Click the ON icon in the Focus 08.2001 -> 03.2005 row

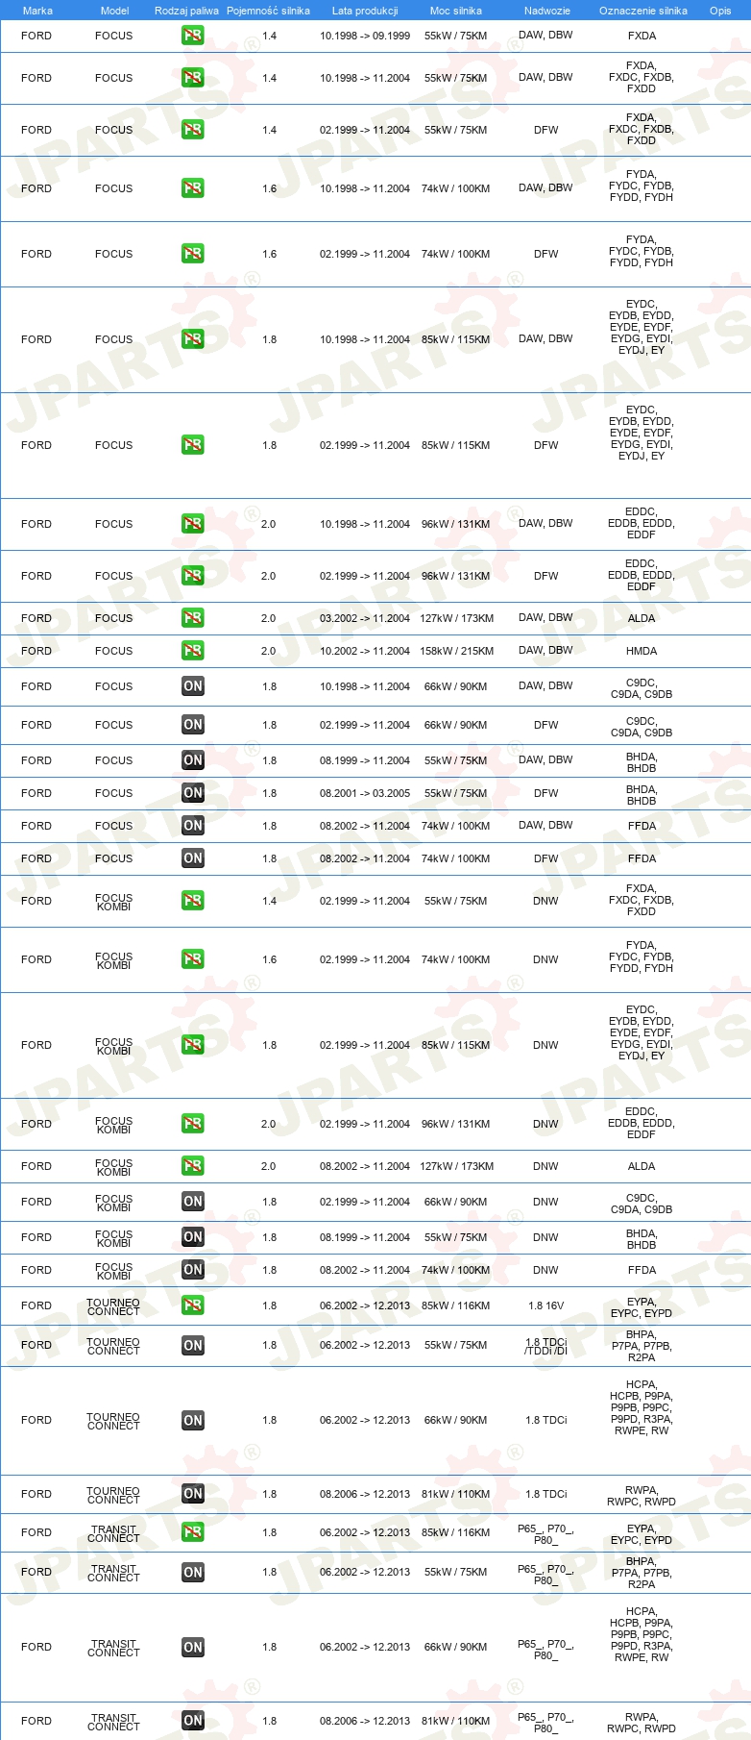193,793
